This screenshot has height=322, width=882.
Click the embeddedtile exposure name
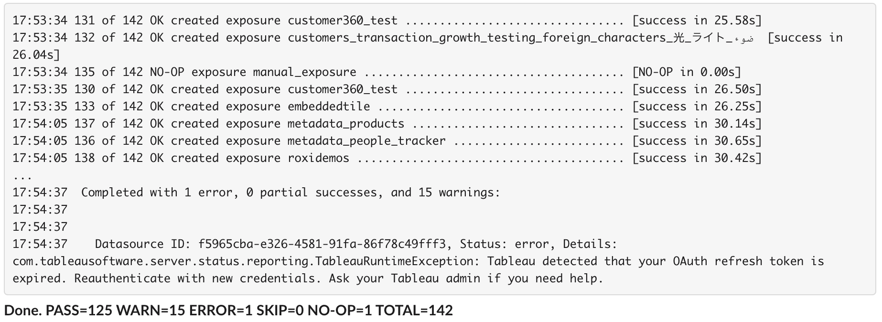329,107
